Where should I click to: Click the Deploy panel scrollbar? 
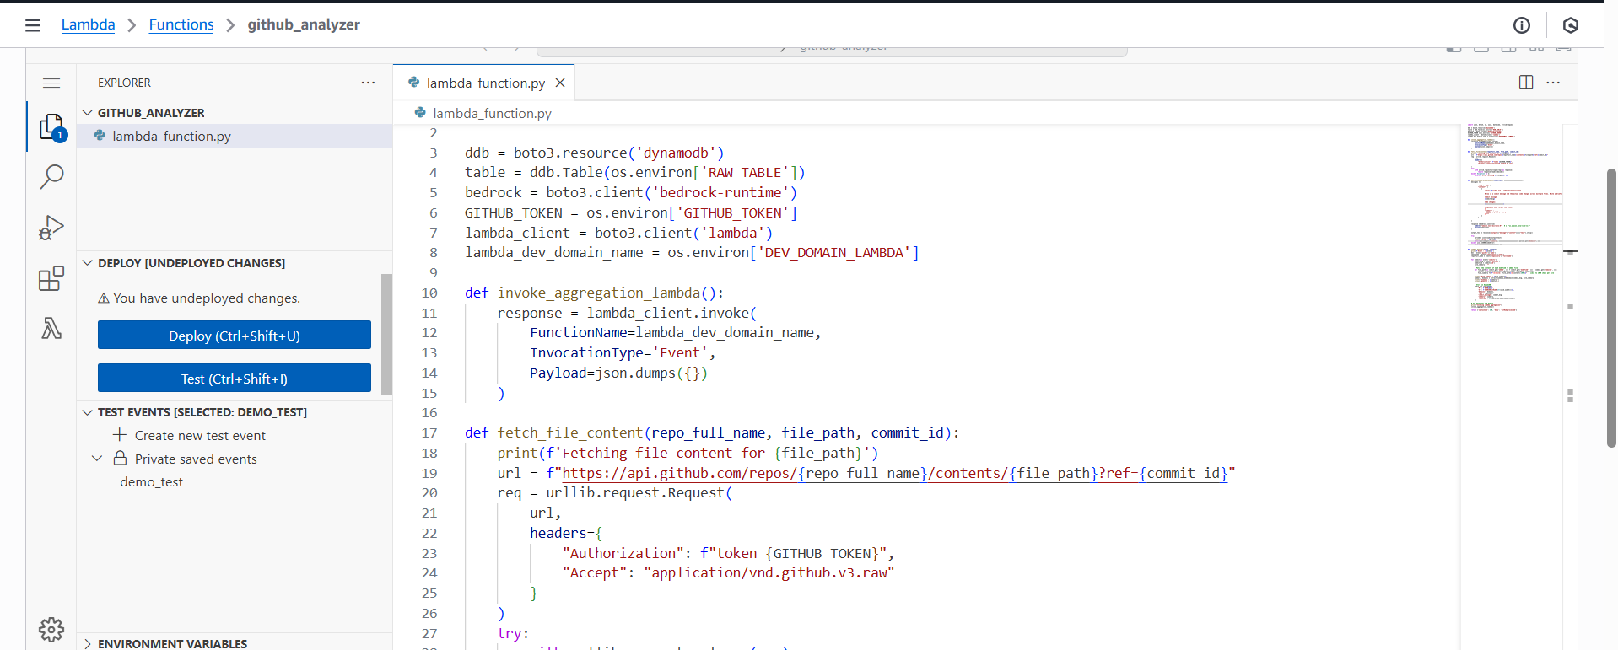pos(386,335)
